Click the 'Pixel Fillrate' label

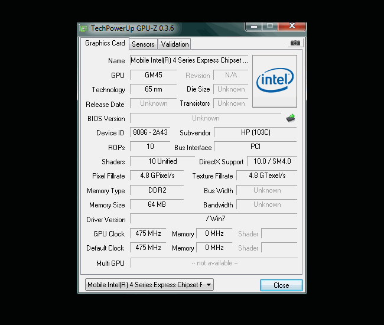(x=109, y=176)
